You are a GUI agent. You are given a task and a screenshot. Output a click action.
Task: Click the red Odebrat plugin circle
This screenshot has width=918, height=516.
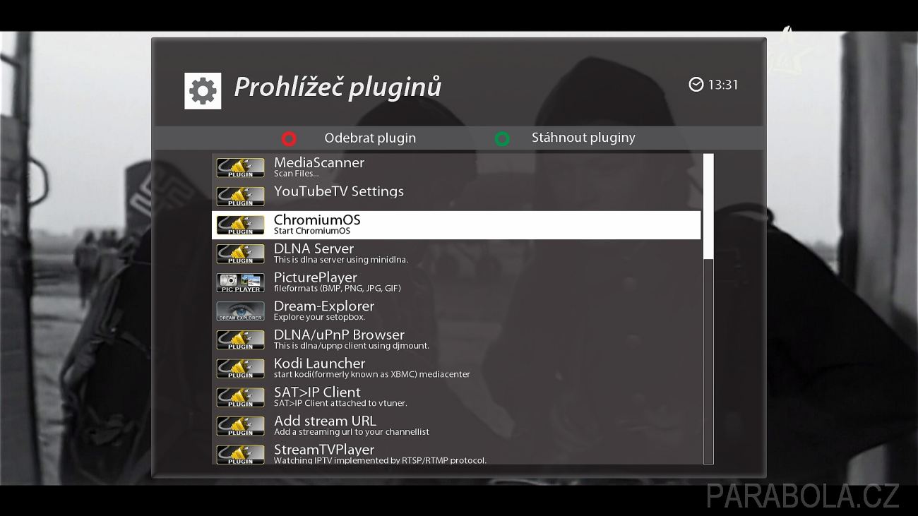[289, 138]
